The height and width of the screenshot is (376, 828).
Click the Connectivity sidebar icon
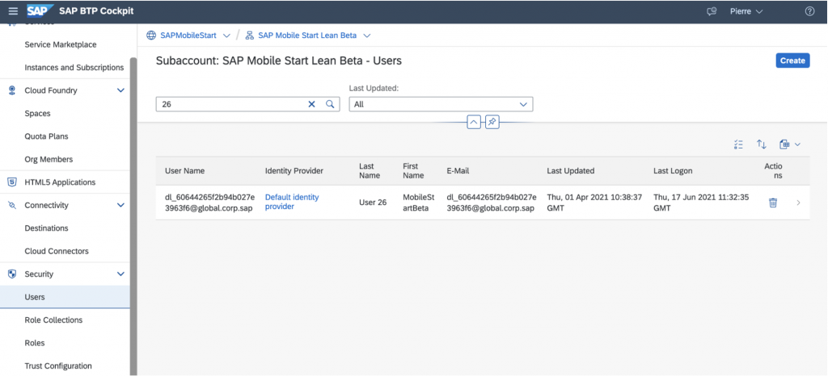[12, 206]
